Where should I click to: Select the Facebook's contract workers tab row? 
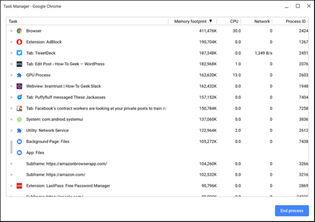coord(157,108)
